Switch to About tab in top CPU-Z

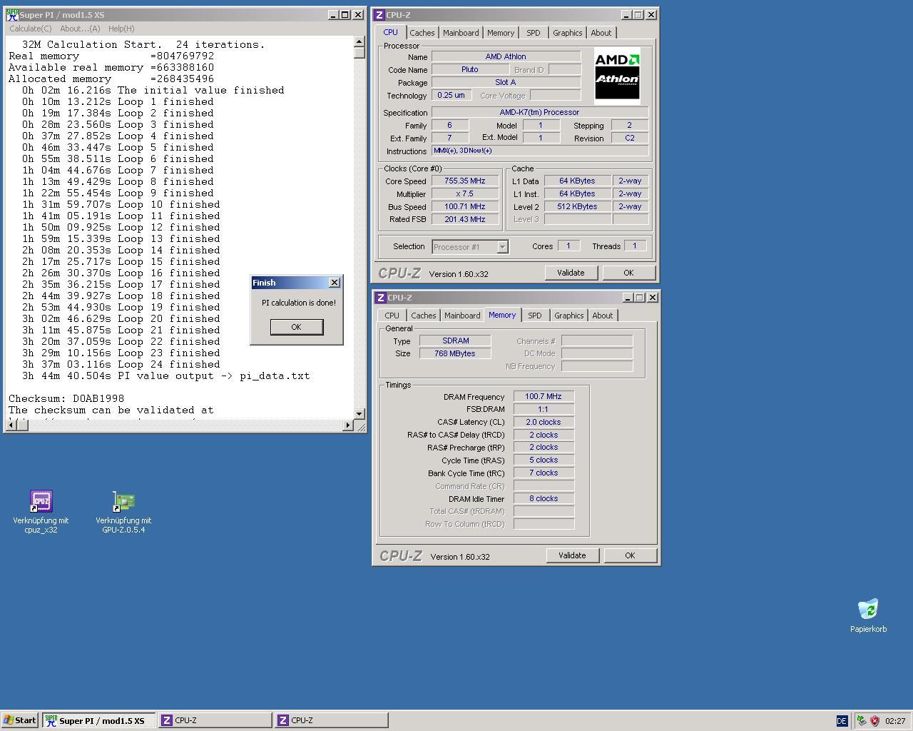pos(601,33)
